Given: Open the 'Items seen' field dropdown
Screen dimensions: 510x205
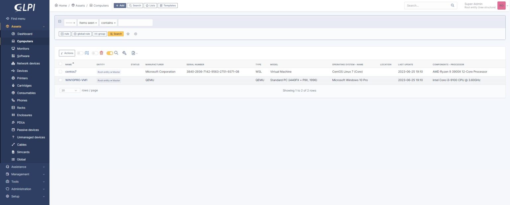Looking at the screenshot, I should click(87, 22).
